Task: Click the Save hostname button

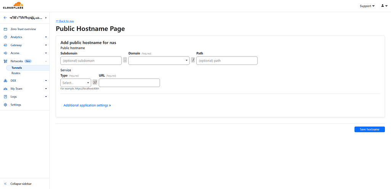Action: tap(370, 129)
